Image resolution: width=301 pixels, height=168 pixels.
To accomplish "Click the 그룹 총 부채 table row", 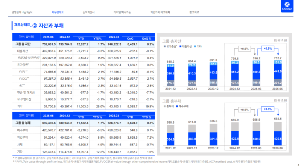I will pos(23,123).
